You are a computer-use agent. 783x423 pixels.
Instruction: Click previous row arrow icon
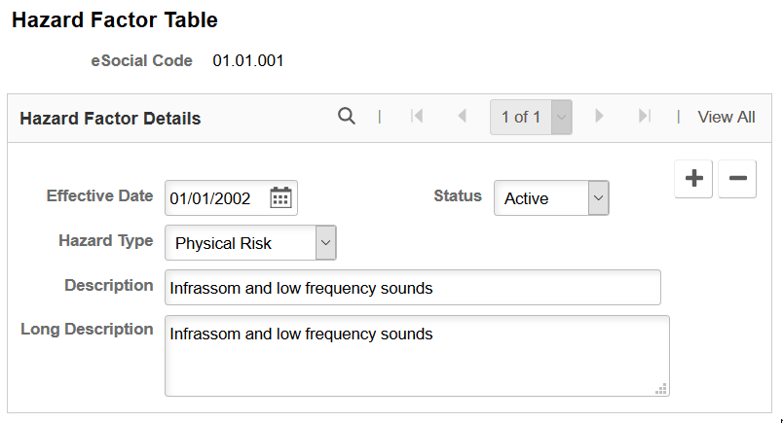click(462, 117)
